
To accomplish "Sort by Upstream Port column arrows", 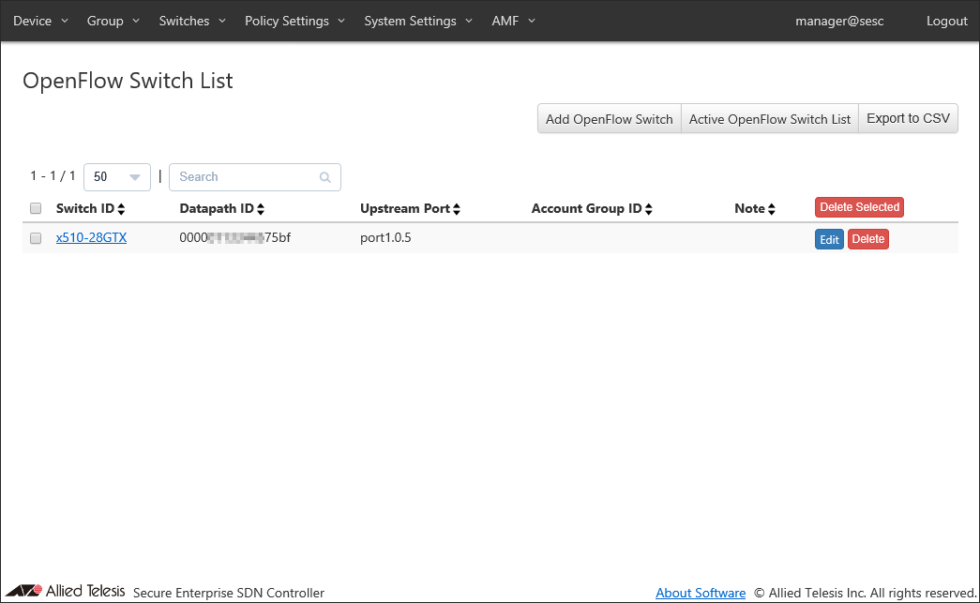I will tap(457, 209).
